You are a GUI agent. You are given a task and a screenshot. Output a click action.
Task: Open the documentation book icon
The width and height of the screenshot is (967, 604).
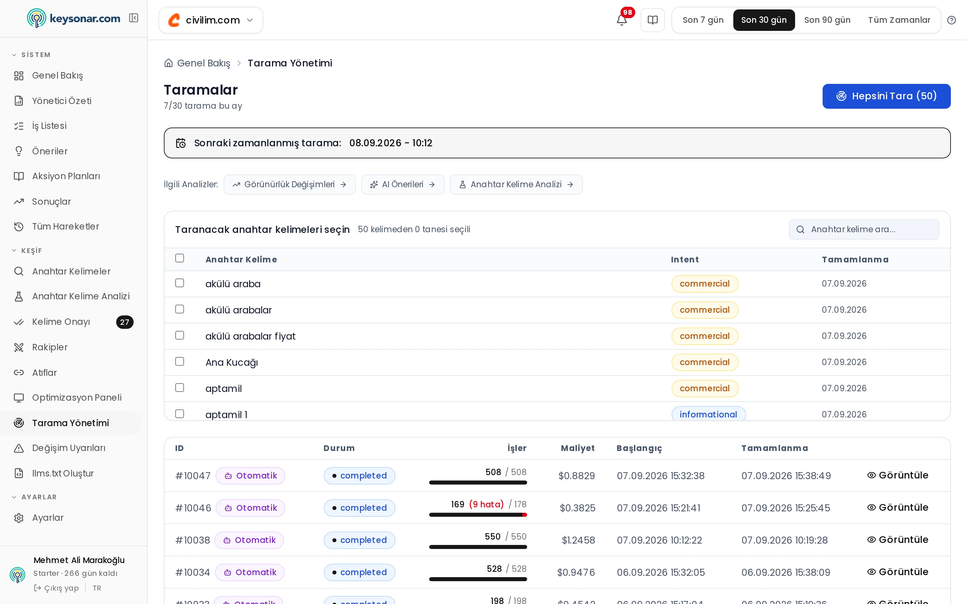point(652,20)
